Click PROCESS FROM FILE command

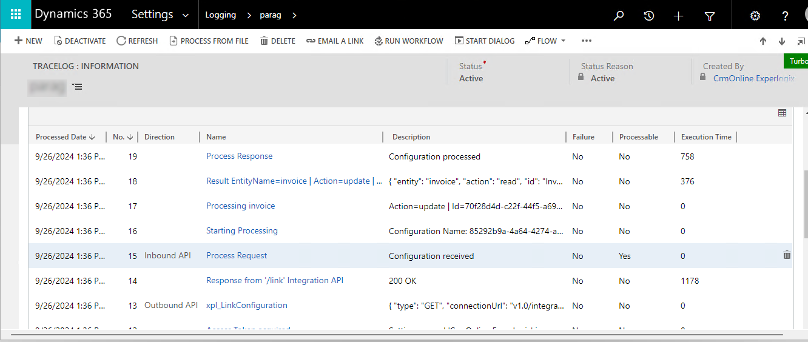point(209,41)
